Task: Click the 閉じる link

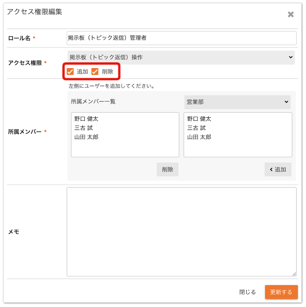Action: pos(247,292)
